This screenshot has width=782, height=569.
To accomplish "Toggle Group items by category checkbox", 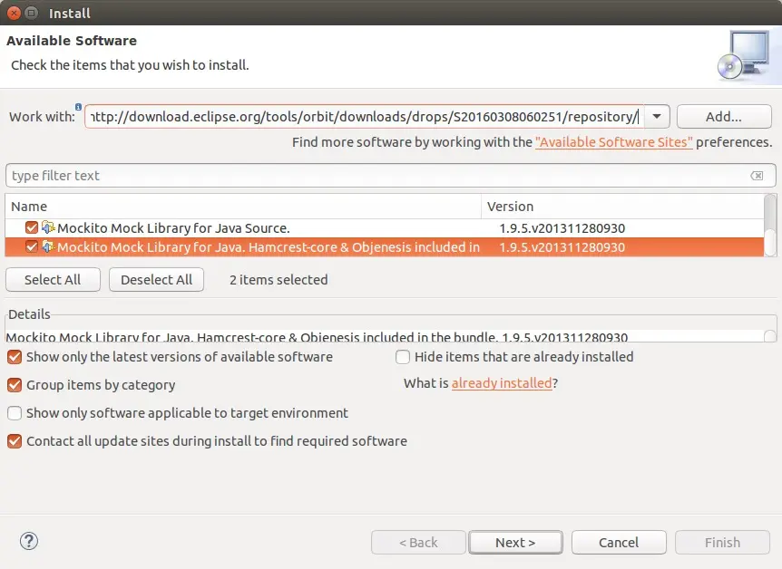I will coord(15,385).
